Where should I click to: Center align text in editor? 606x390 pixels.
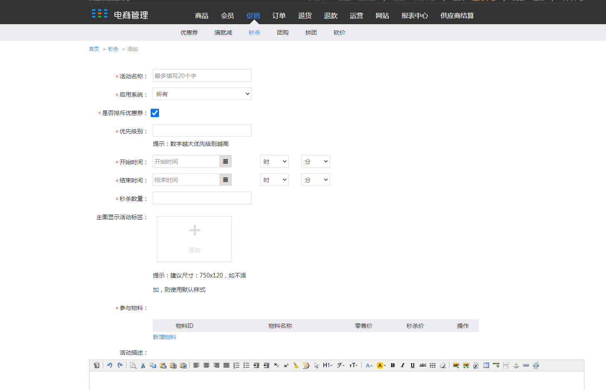[206, 365]
